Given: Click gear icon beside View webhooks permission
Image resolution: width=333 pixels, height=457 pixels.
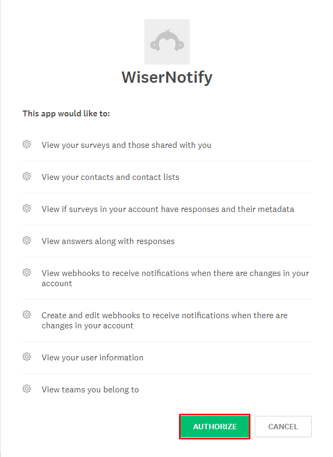Looking at the screenshot, I should [x=27, y=272].
